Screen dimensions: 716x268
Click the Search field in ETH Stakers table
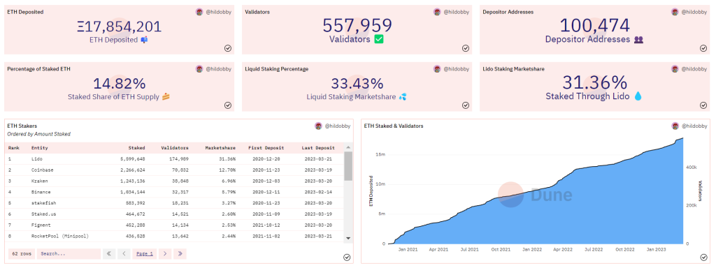click(x=69, y=254)
